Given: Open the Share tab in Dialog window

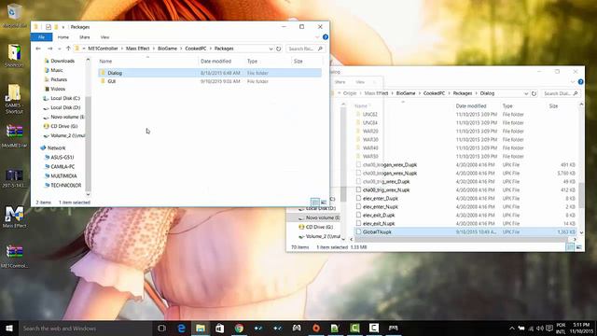Looking at the screenshot, I should click(x=340, y=82).
